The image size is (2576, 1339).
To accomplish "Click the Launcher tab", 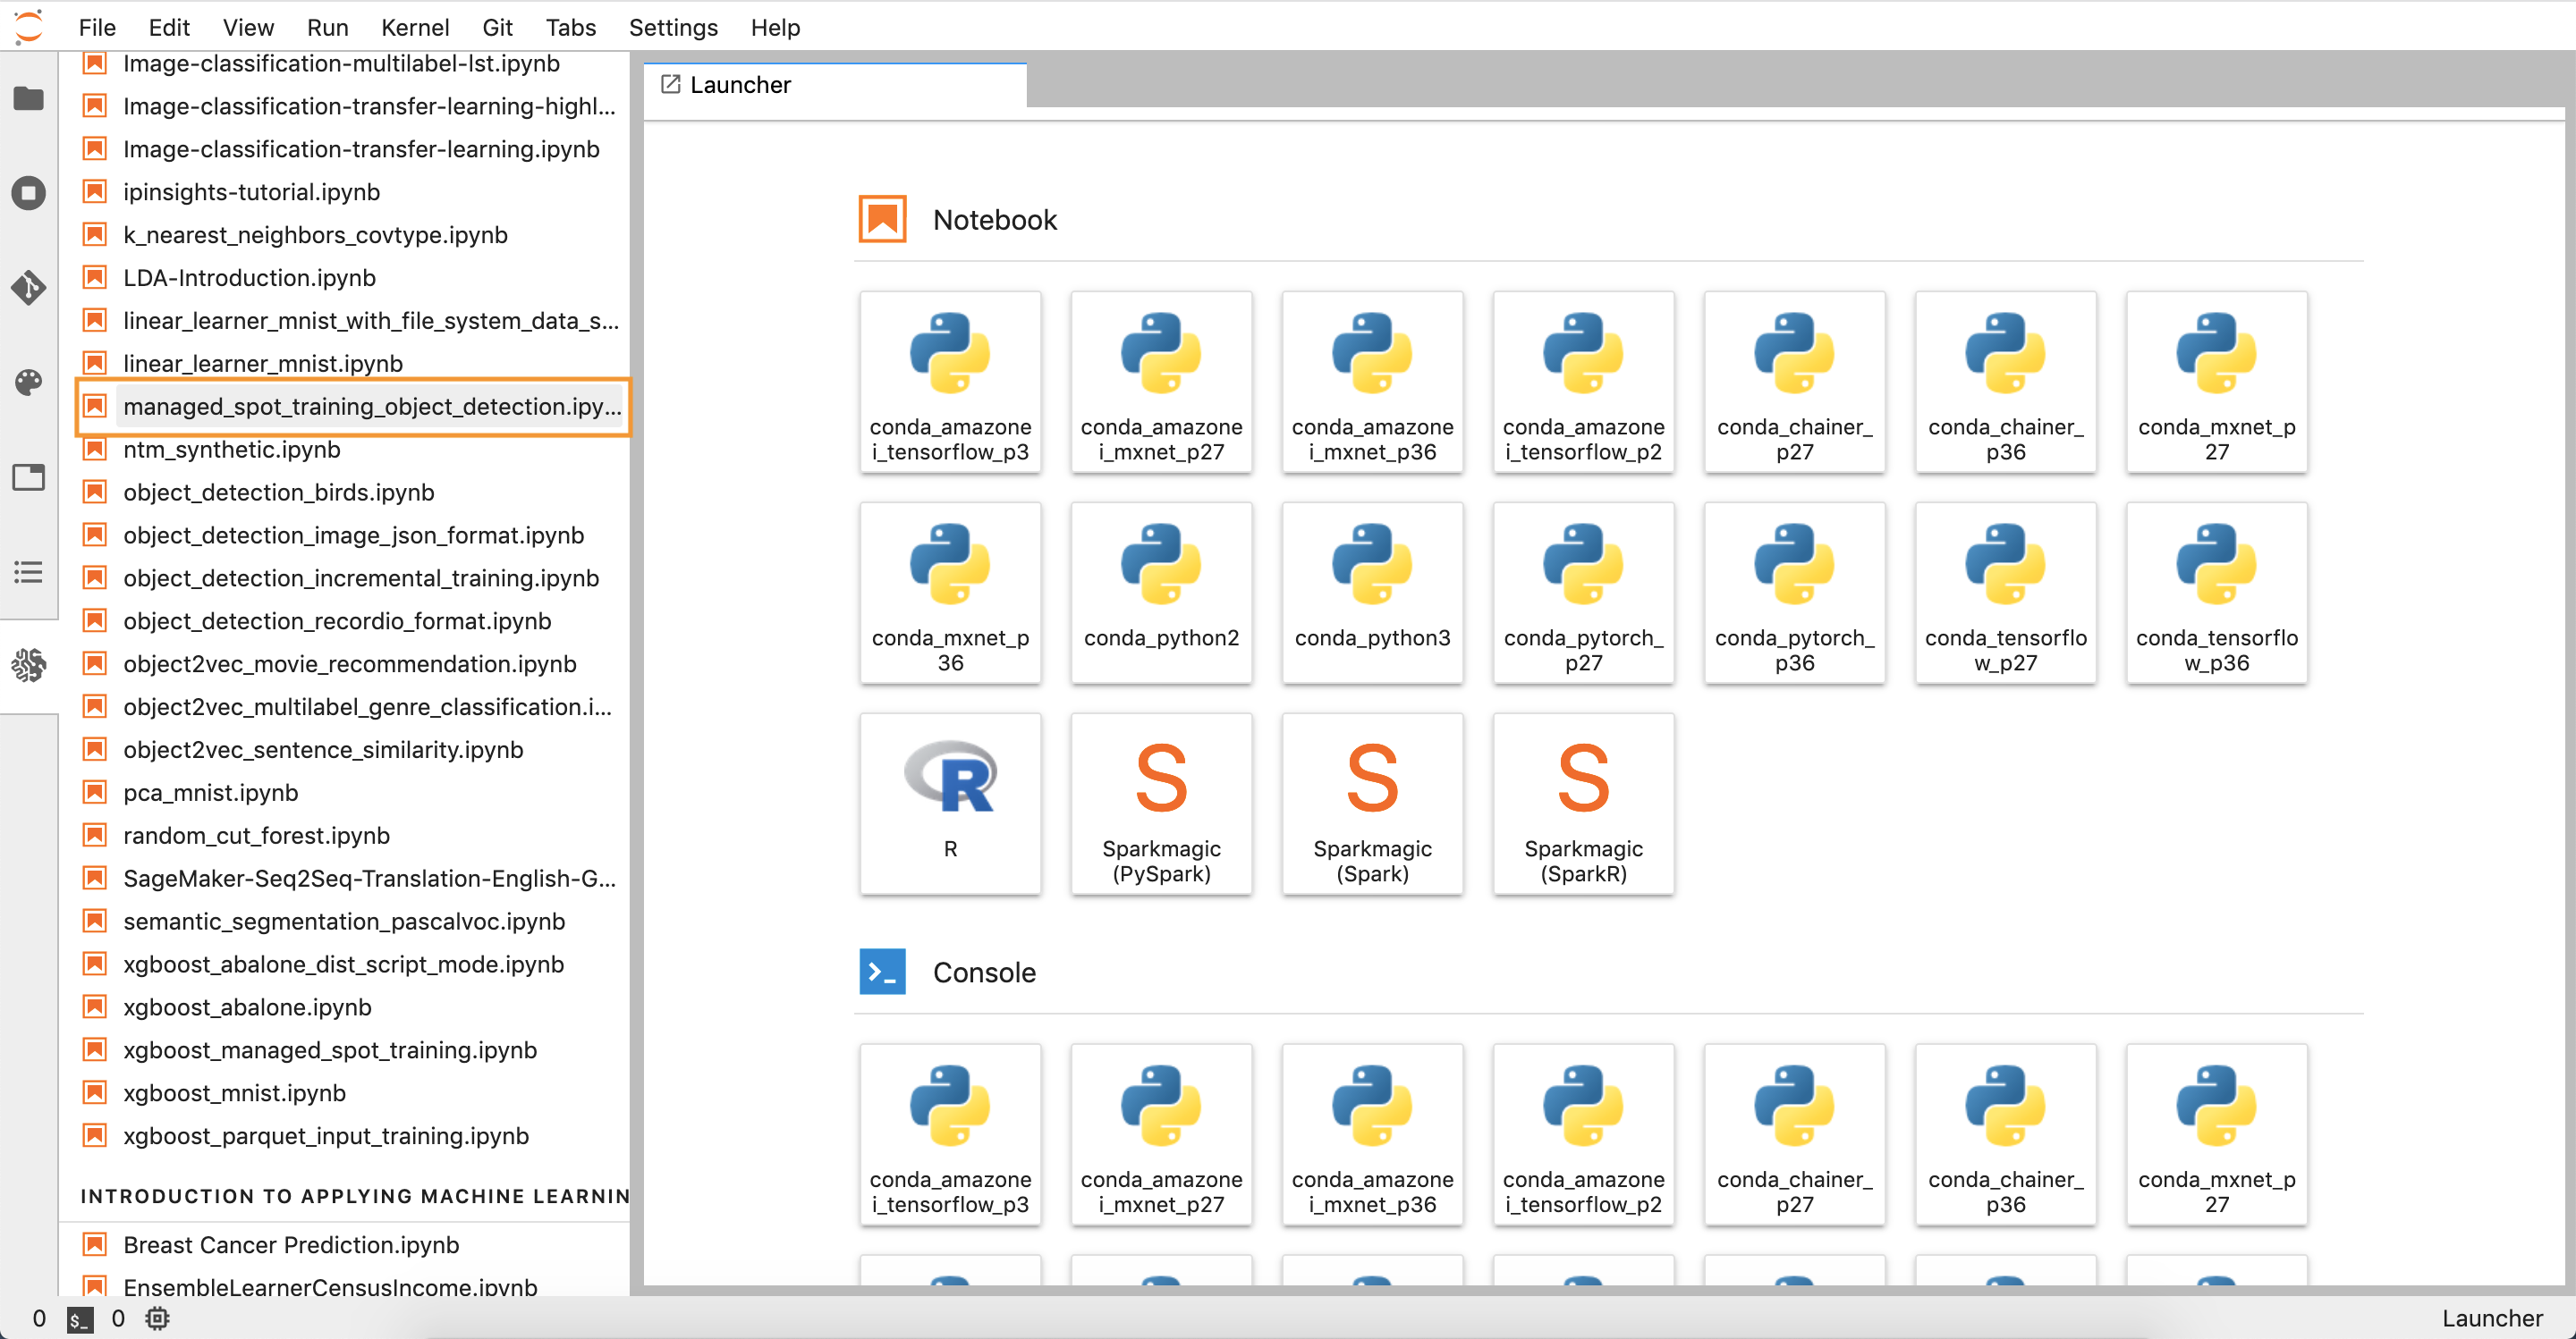I will [x=833, y=83].
